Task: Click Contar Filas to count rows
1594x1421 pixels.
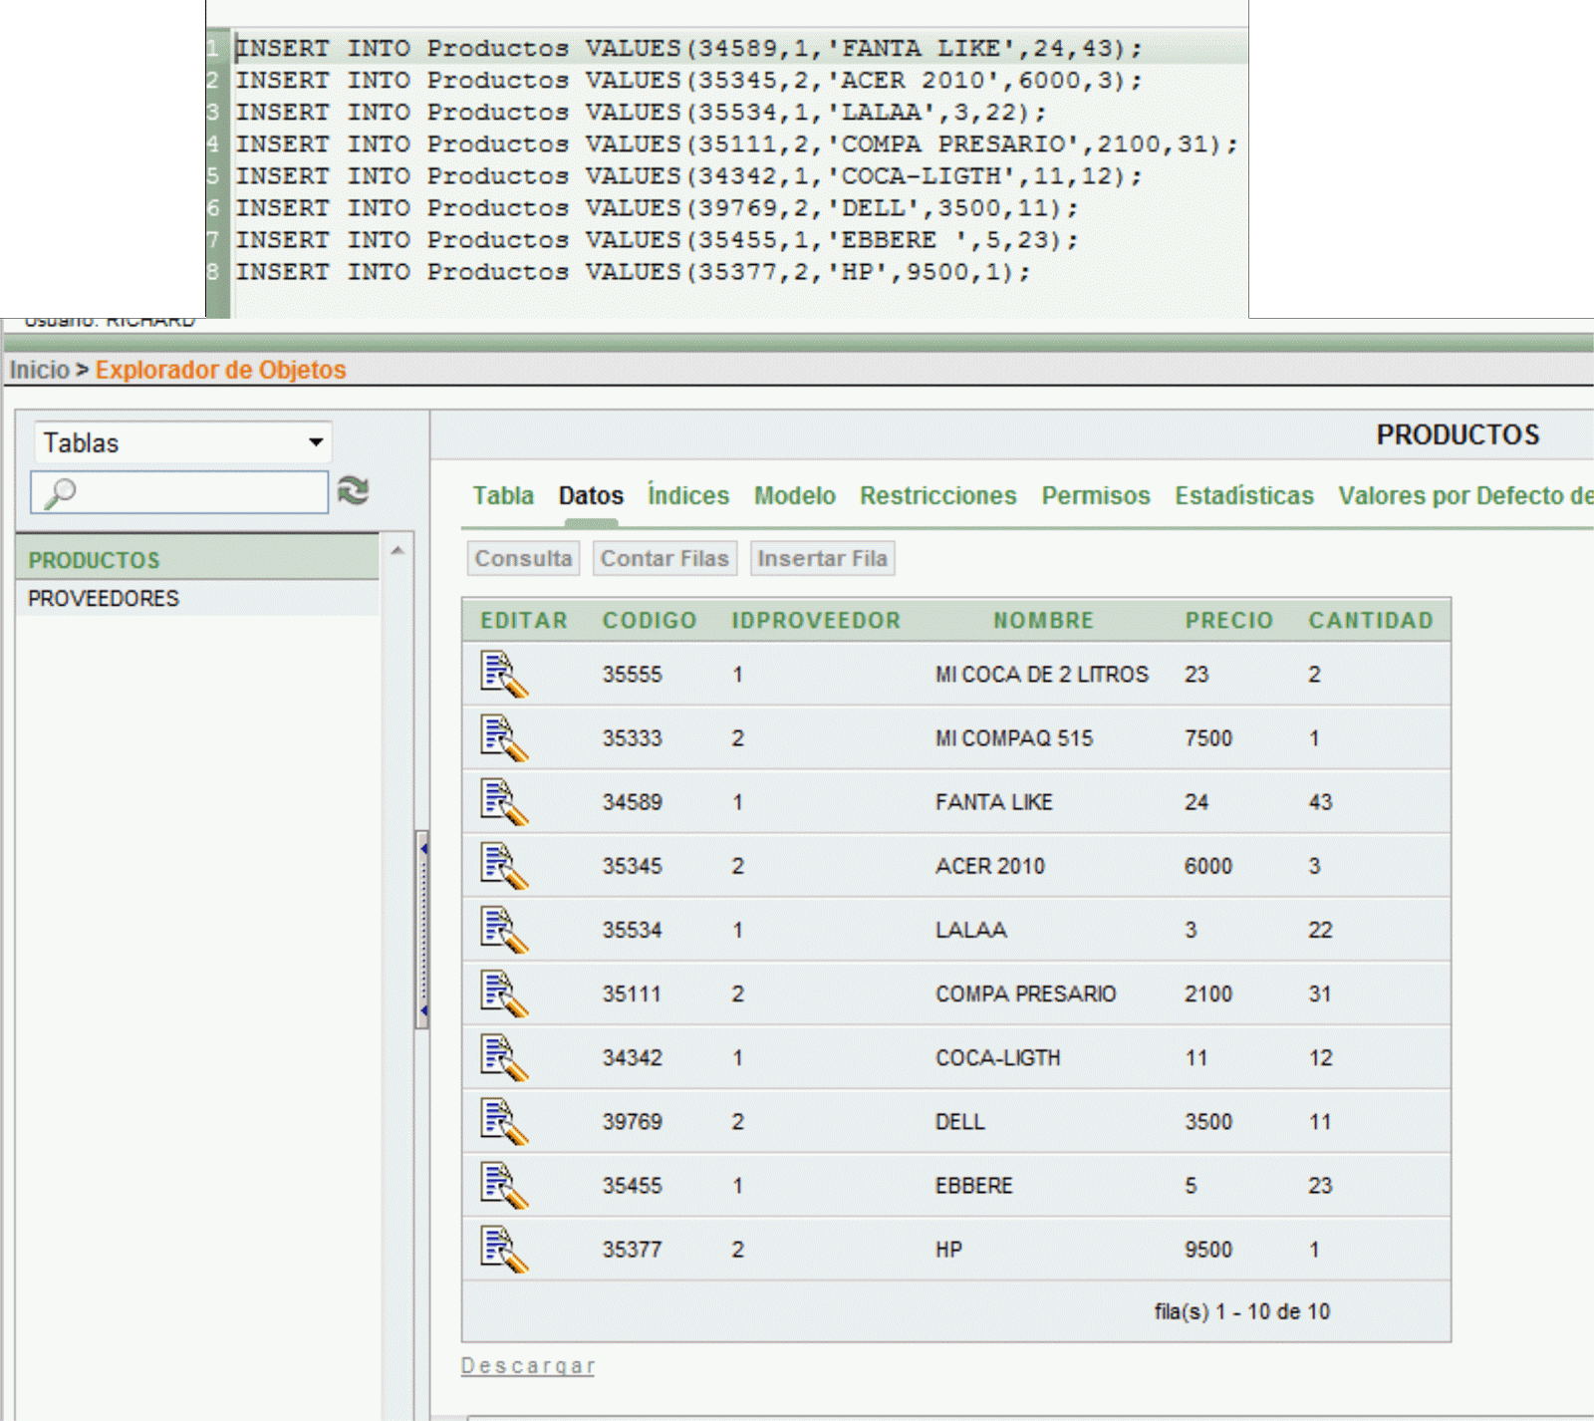Action: [x=664, y=558]
